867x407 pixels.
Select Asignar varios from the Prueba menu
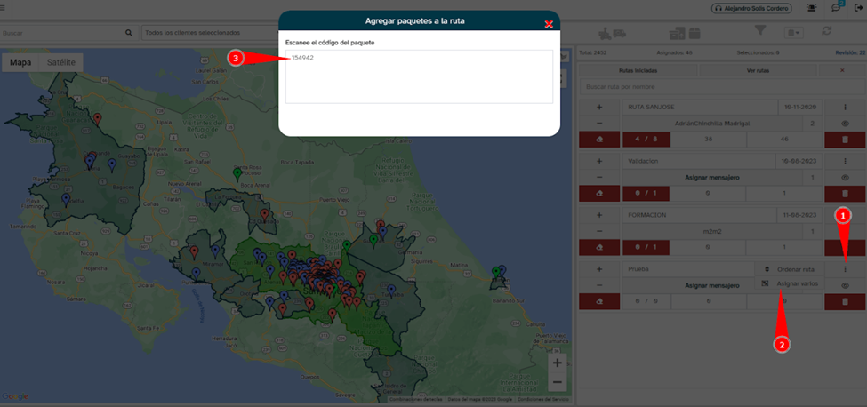click(790, 283)
